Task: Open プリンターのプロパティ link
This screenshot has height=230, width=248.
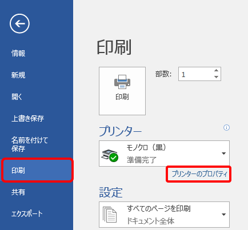Action: [199, 174]
